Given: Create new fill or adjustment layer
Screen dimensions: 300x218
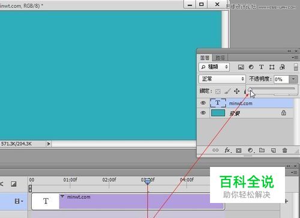Looking at the screenshot, I should [x=251, y=150].
